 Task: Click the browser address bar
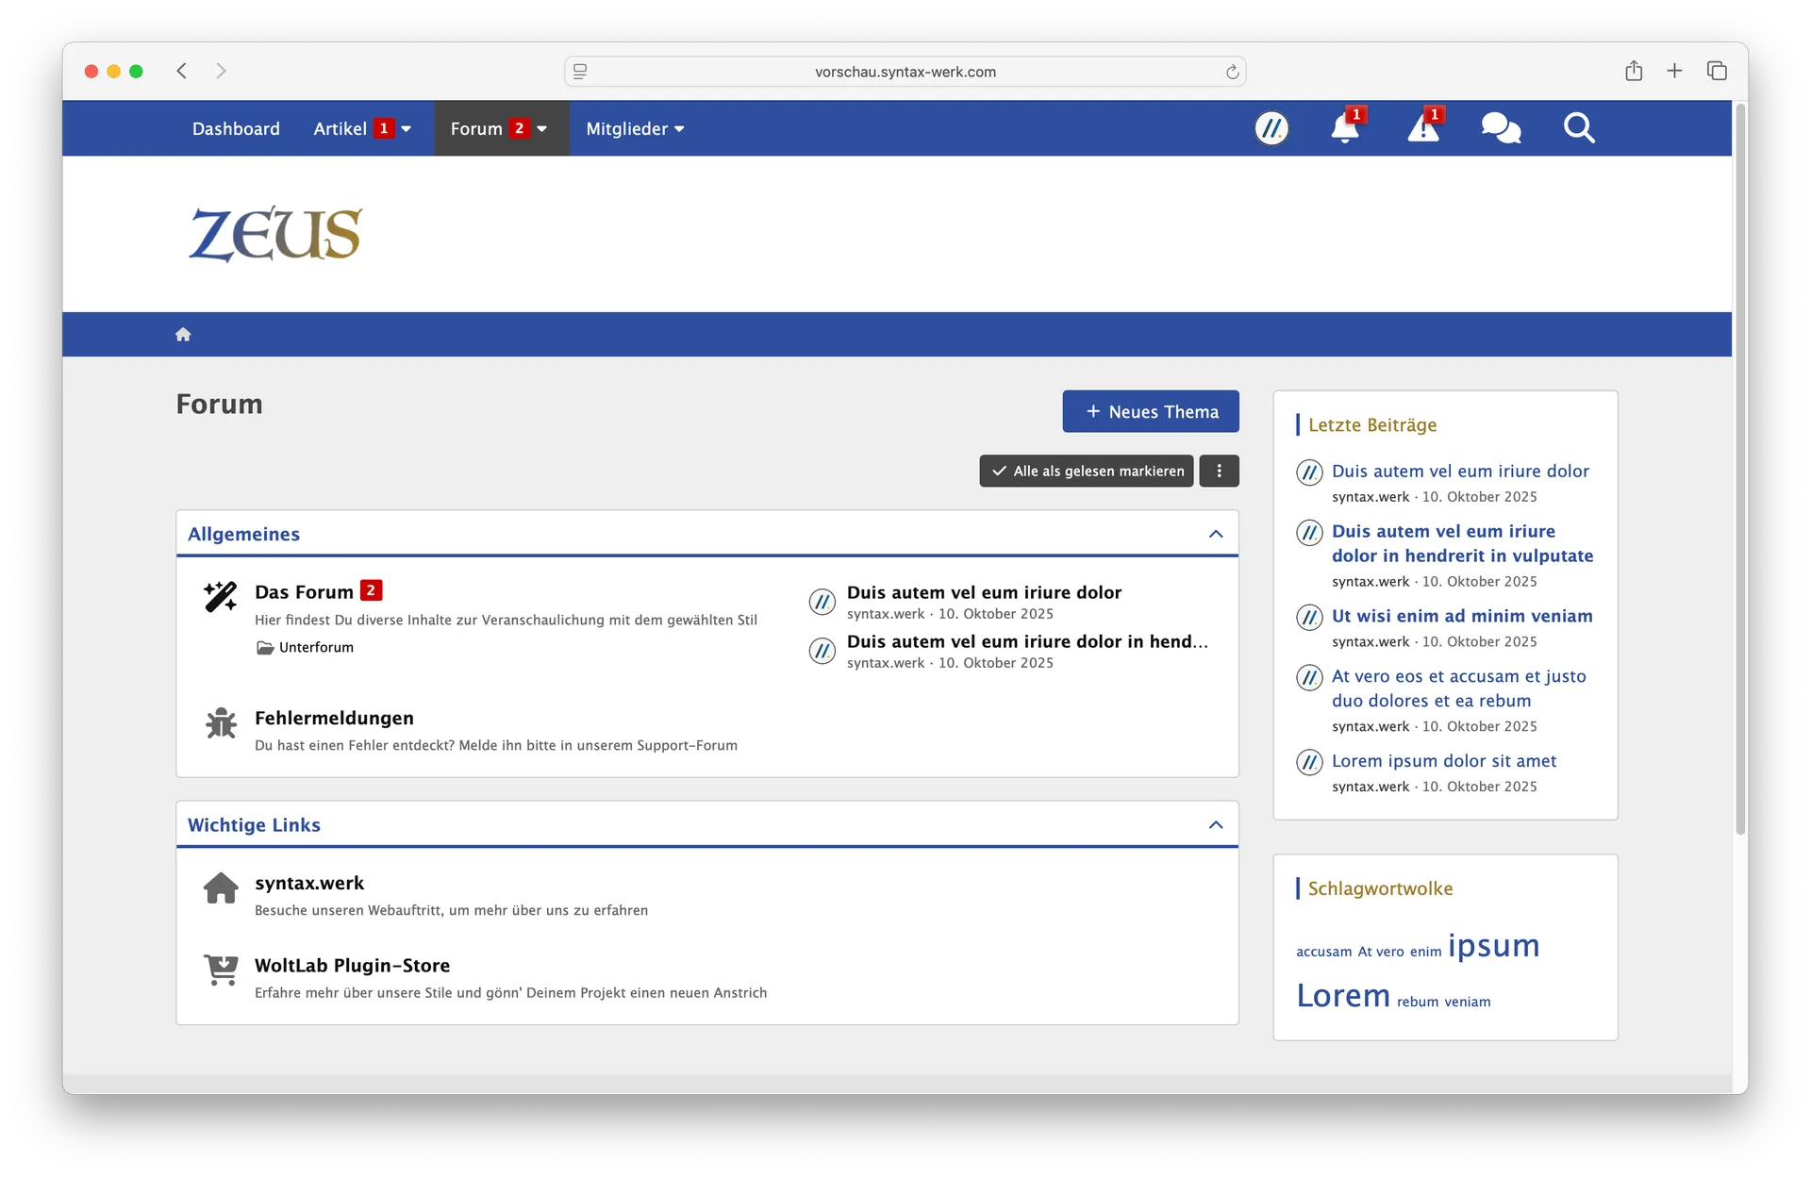click(905, 72)
